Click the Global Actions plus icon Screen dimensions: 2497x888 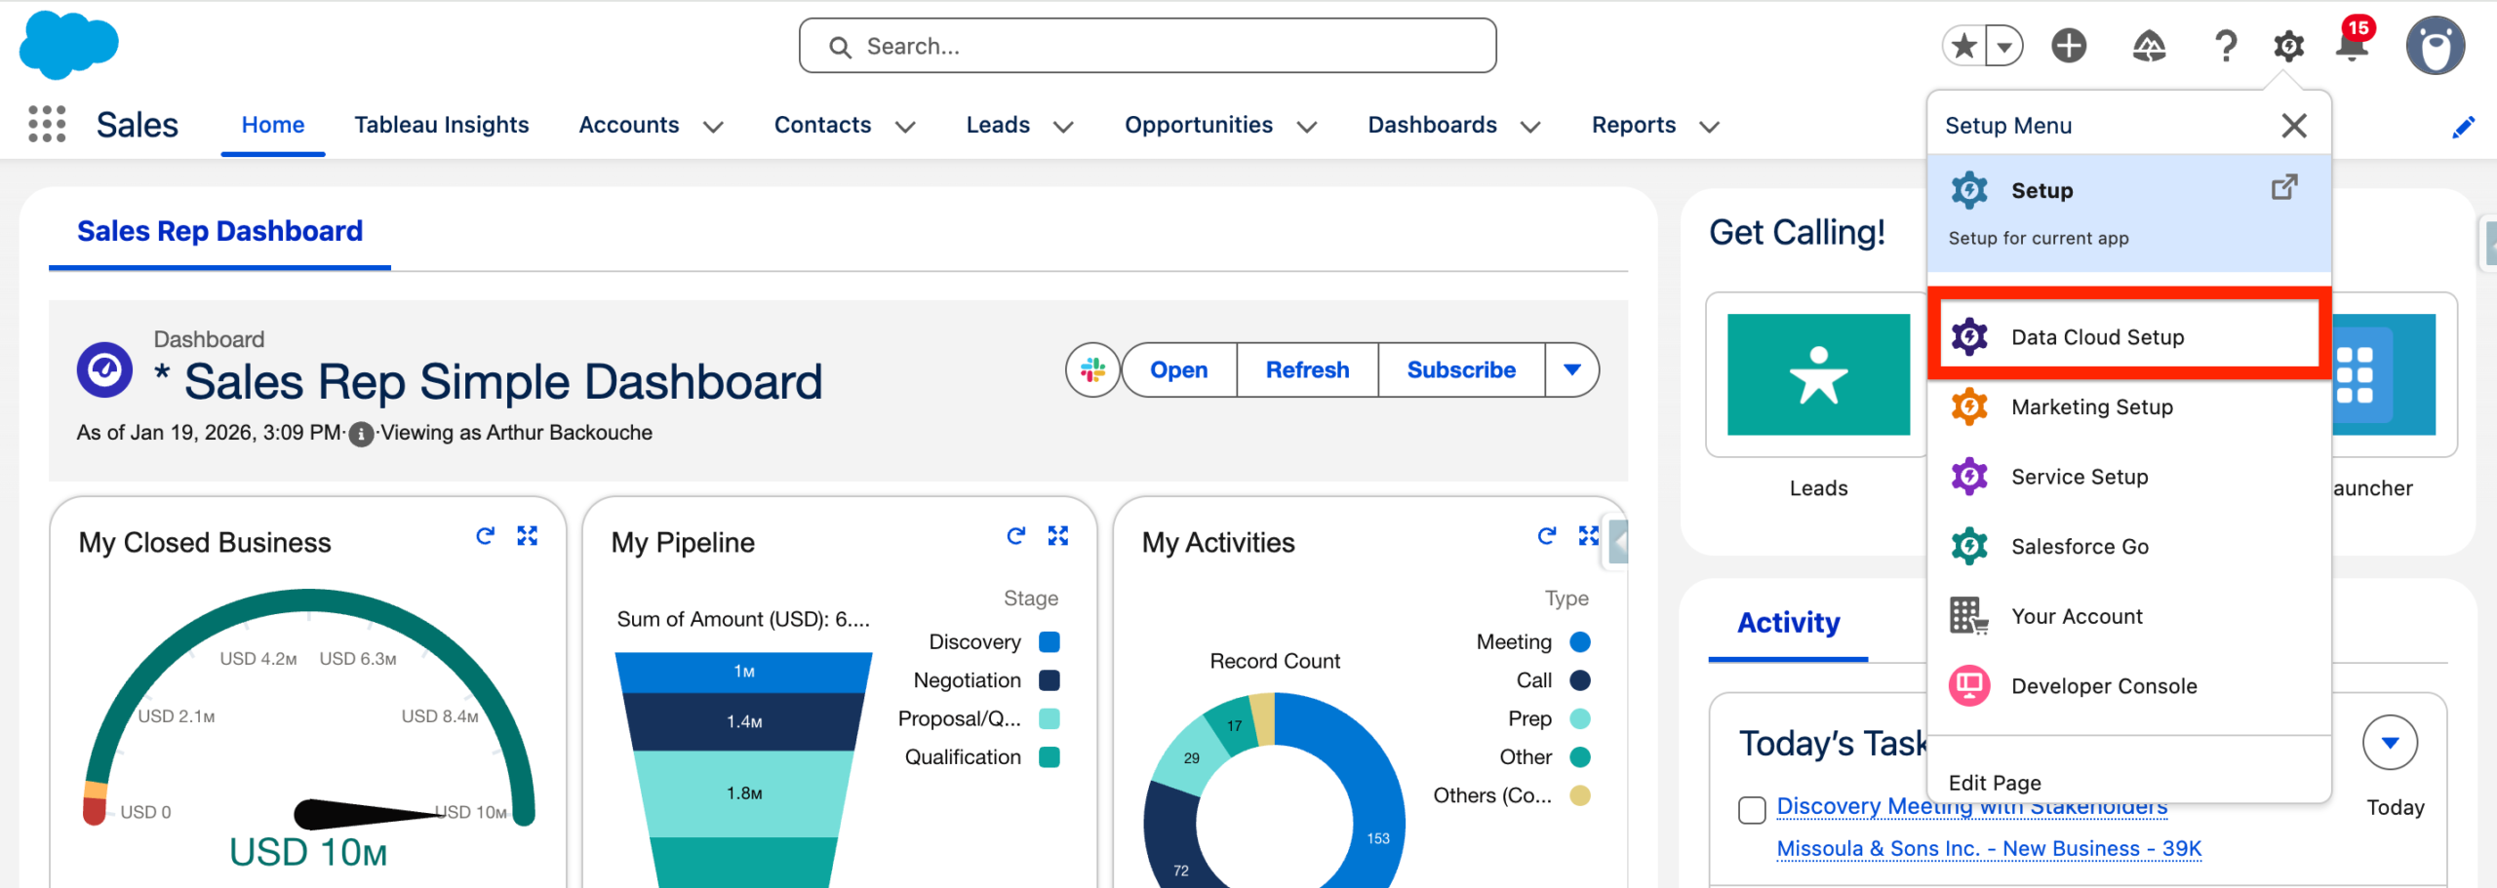[x=2069, y=45]
